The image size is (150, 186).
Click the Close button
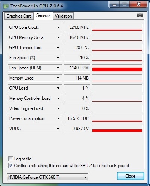tap(131, 176)
